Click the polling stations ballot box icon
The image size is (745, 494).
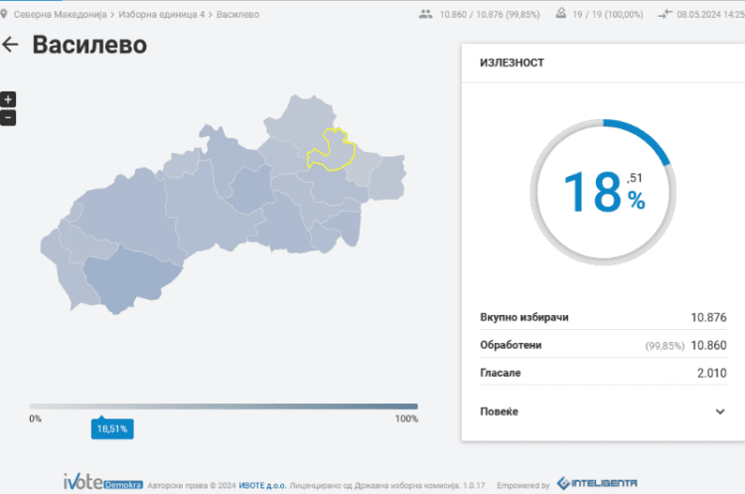click(x=560, y=14)
